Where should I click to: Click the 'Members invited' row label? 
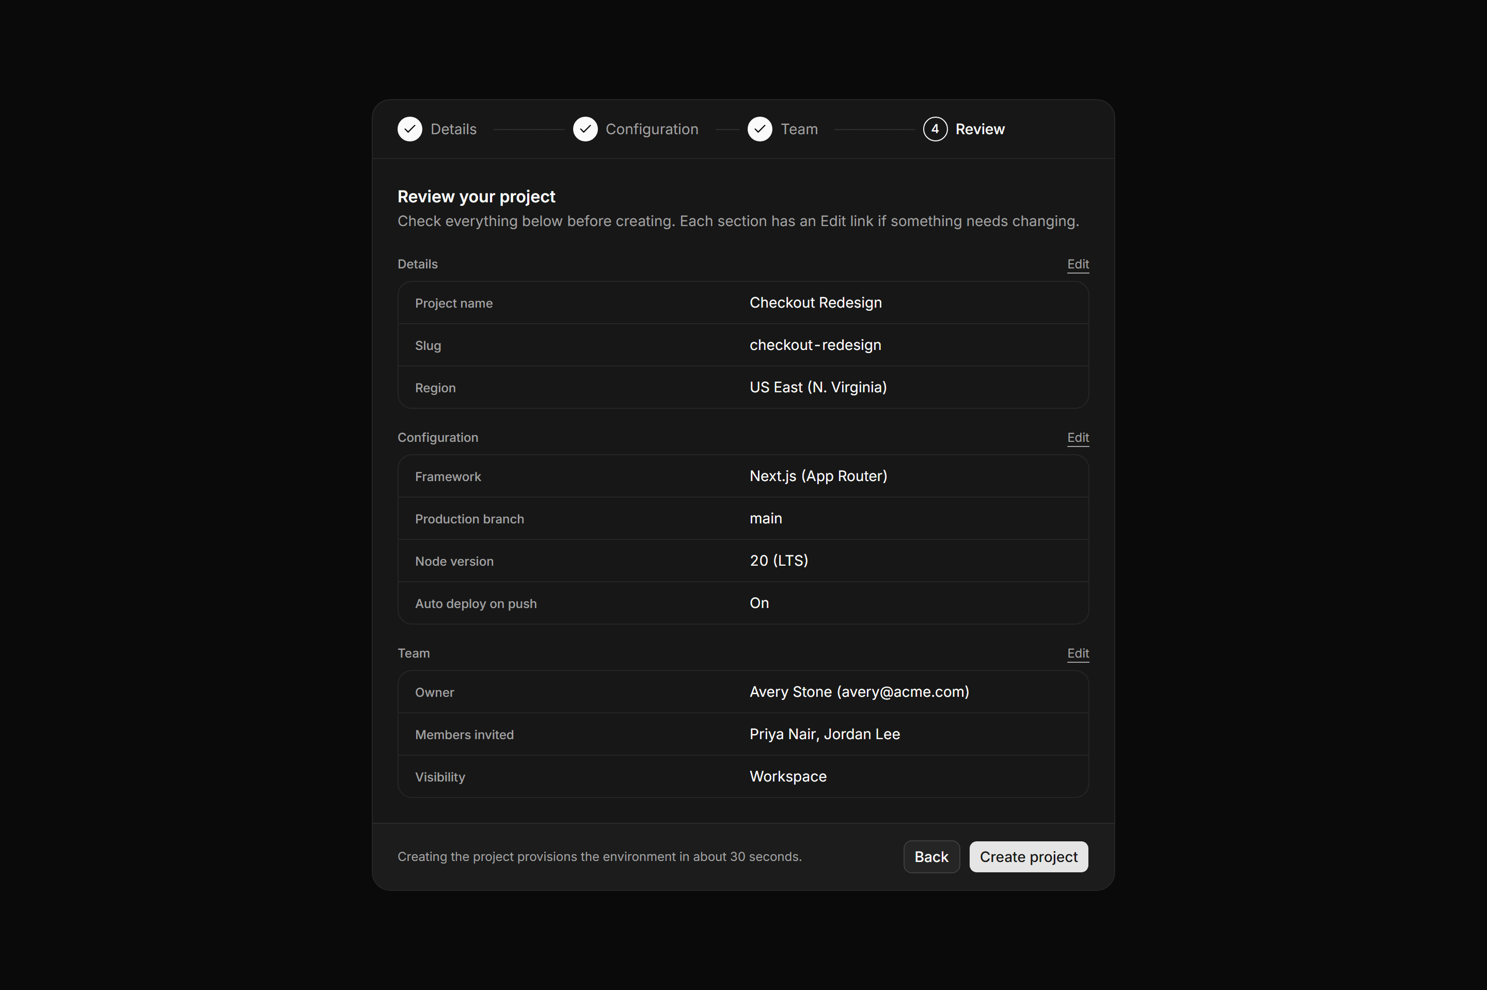tap(464, 736)
